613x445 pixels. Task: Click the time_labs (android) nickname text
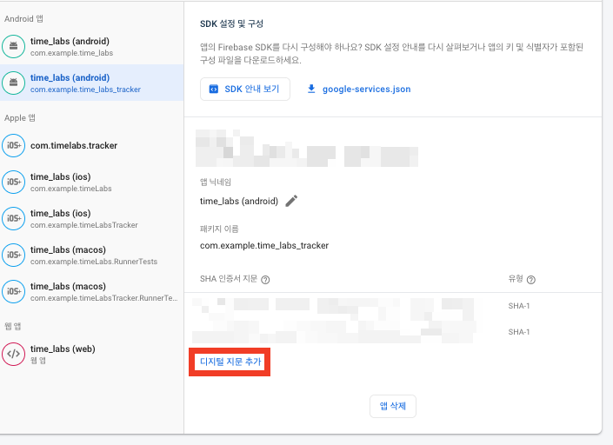(x=239, y=201)
